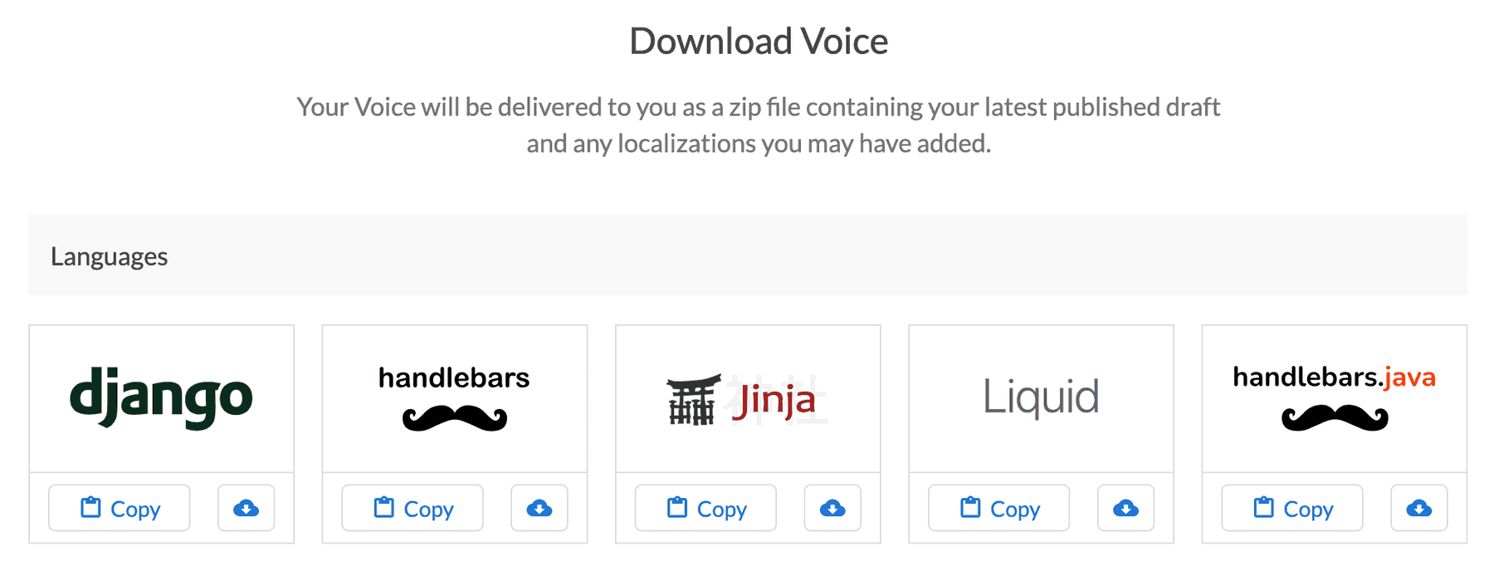Download the Jinja voice package
The width and height of the screenshot is (1494, 570).
click(x=832, y=508)
